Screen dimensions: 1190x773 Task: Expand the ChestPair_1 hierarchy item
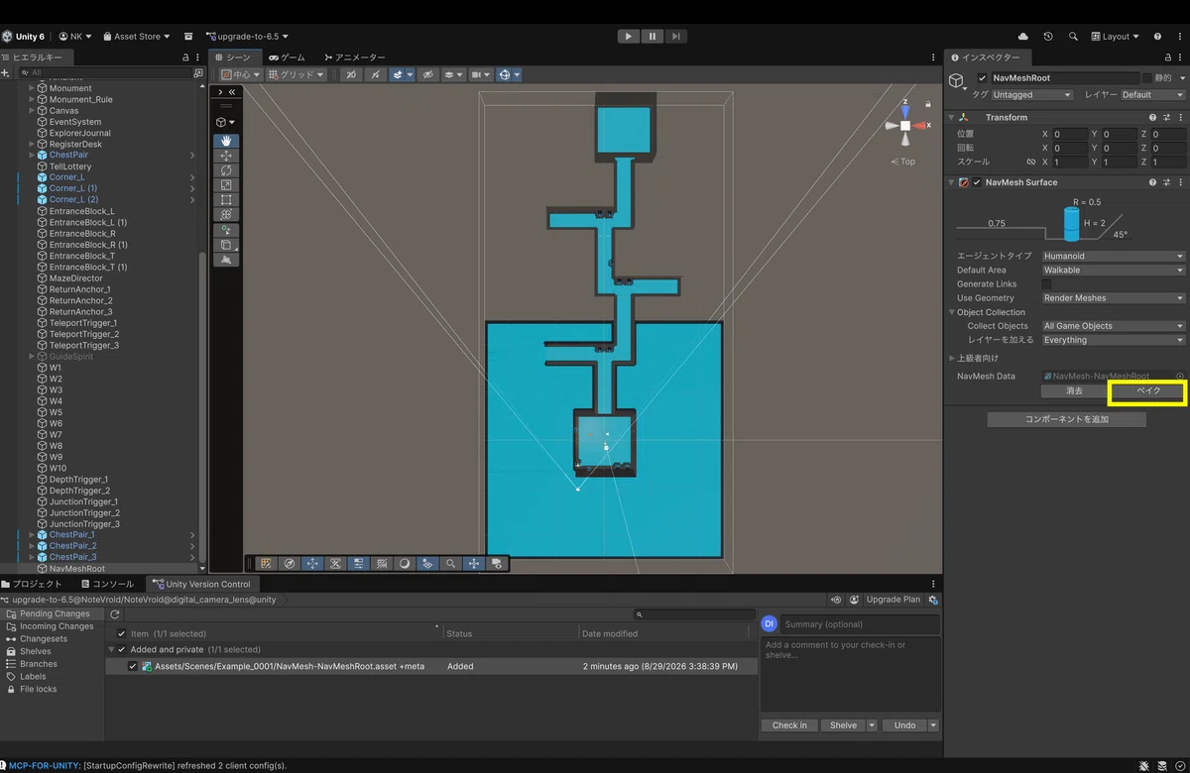coord(32,535)
